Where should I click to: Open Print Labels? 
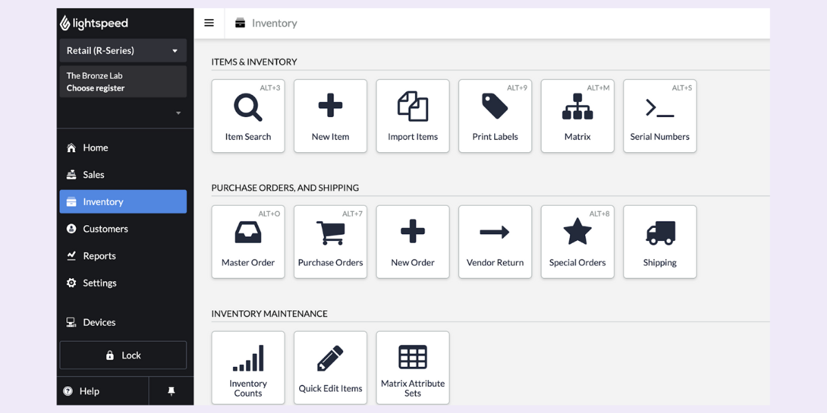tap(495, 116)
